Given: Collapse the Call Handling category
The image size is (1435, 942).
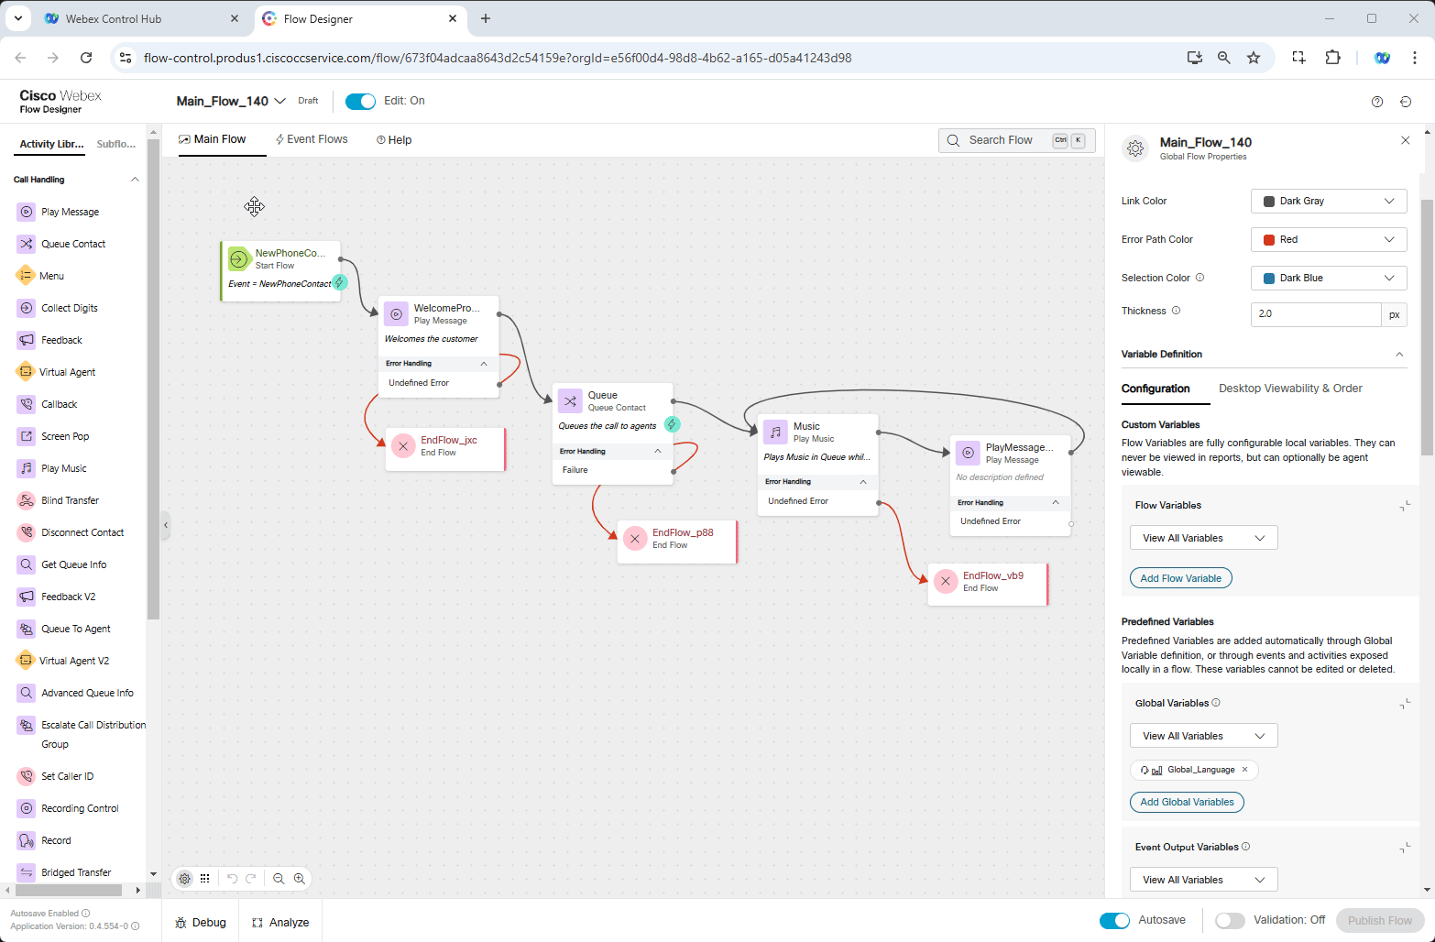Looking at the screenshot, I should click(x=135, y=180).
